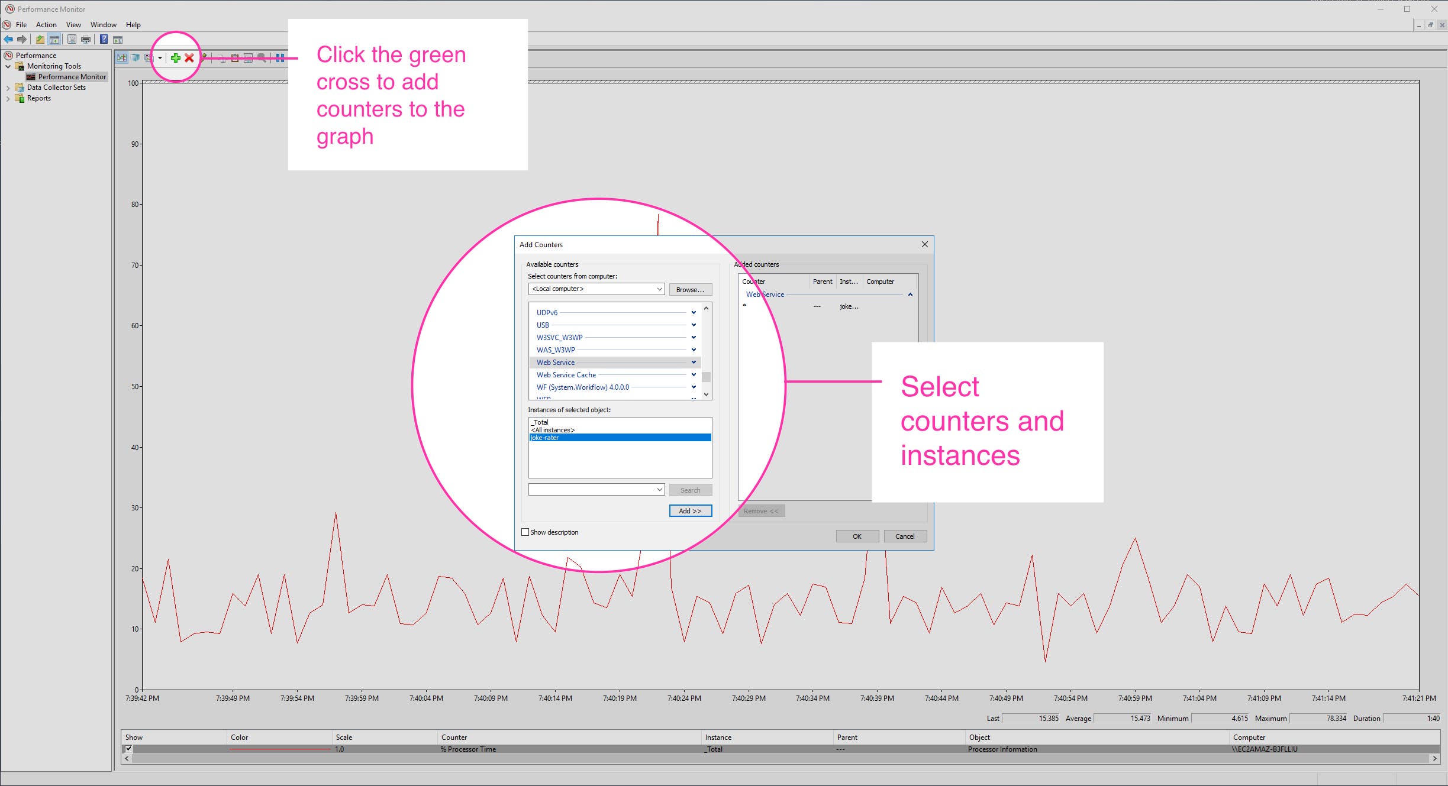This screenshot has width=1448, height=786.
Task: Expand the Web Service counter category chevron
Action: [x=693, y=362]
